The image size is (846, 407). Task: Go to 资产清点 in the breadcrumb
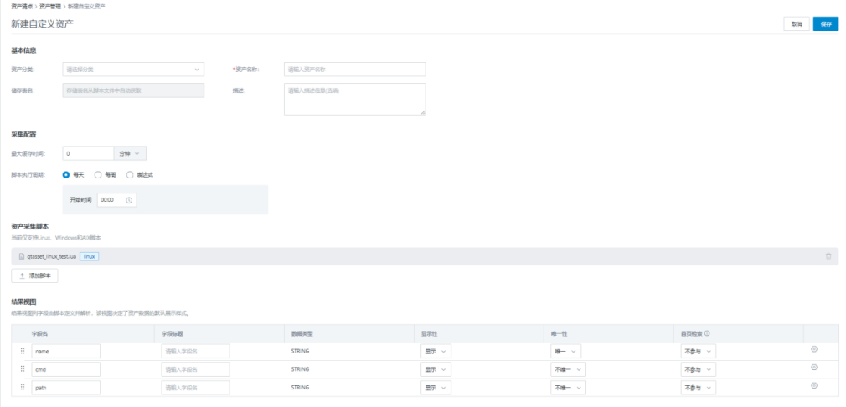[x=20, y=5]
